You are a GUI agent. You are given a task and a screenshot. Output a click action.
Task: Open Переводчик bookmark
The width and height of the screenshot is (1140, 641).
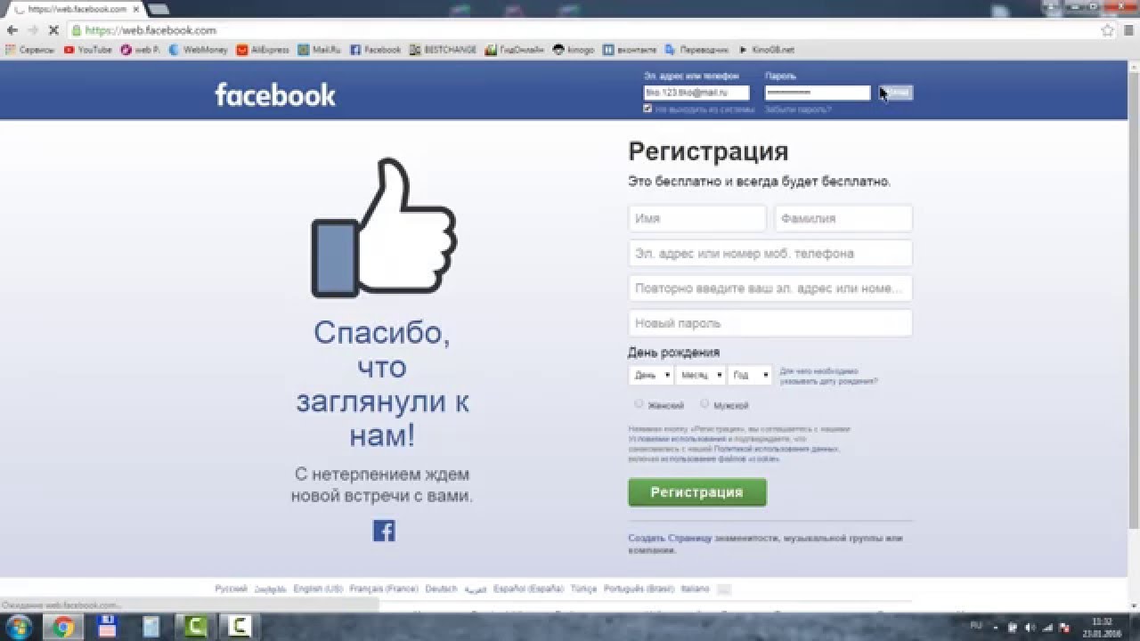click(697, 50)
